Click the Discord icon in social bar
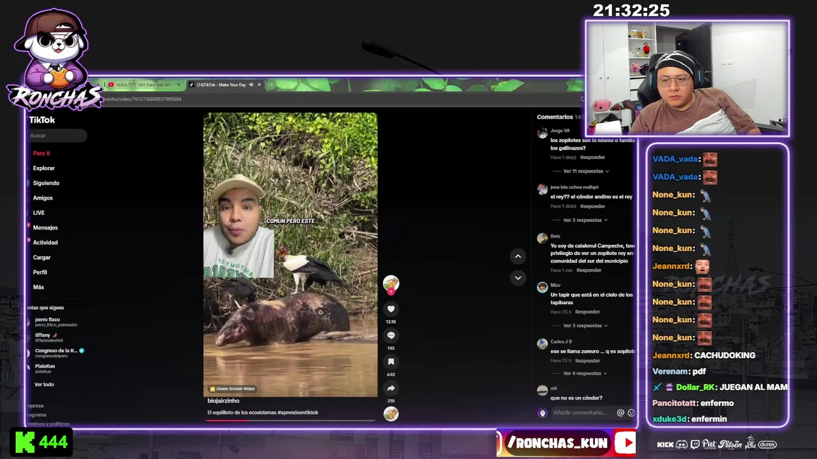Screen dimensions: 817x459 pyautogui.click(x=682, y=444)
